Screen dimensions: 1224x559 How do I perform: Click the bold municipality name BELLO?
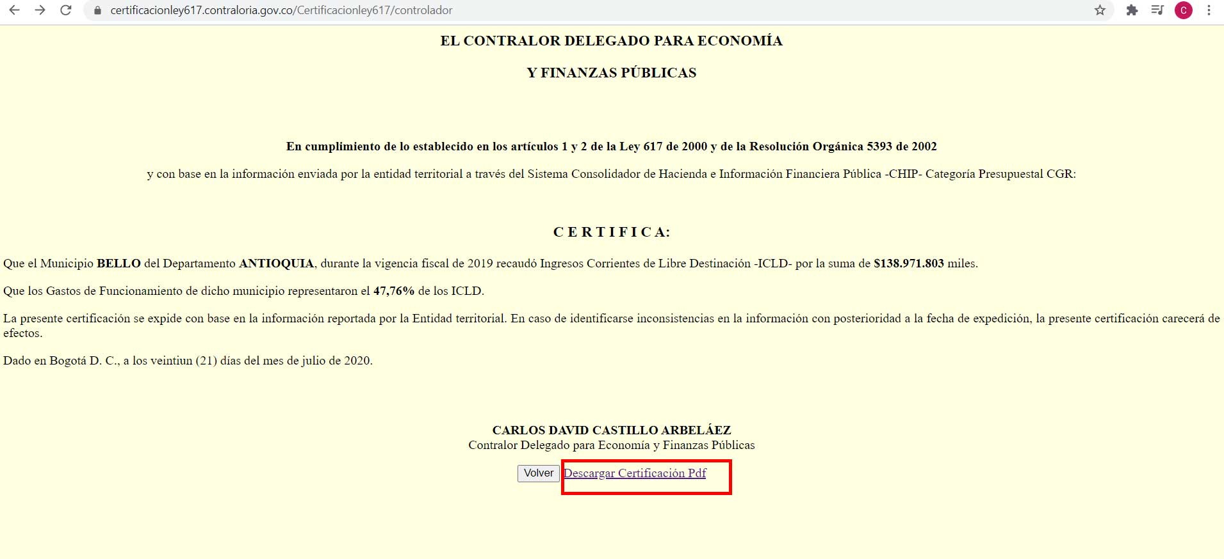pos(118,264)
